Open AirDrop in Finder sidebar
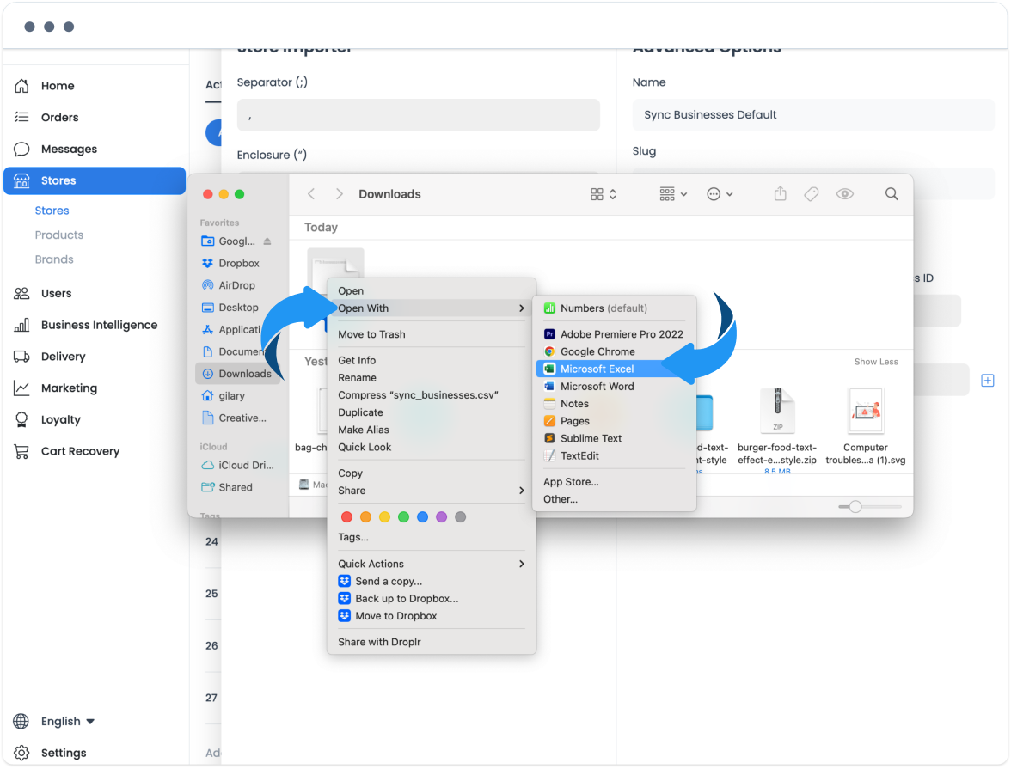Image resolution: width=1011 pixels, height=769 pixels. (236, 285)
